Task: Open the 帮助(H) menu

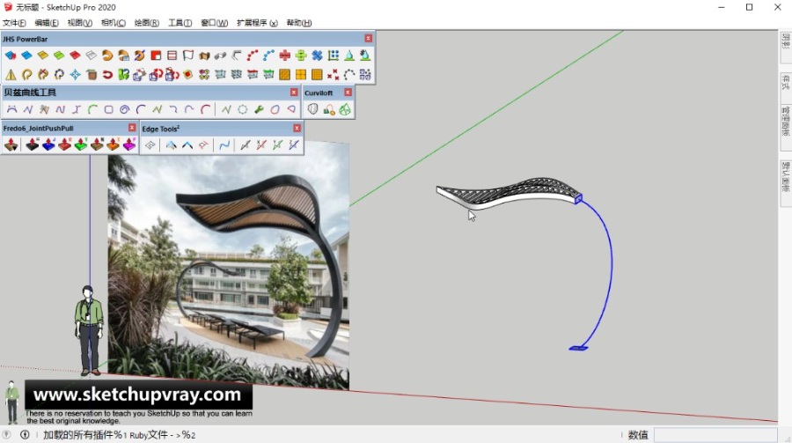Action: coord(299,23)
